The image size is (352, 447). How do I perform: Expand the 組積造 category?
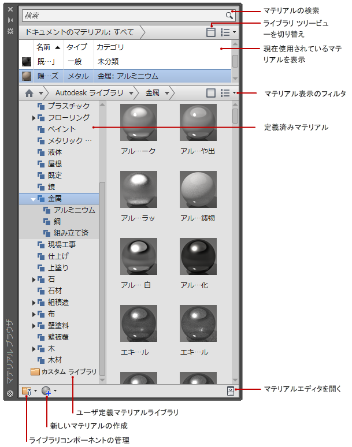(34, 303)
